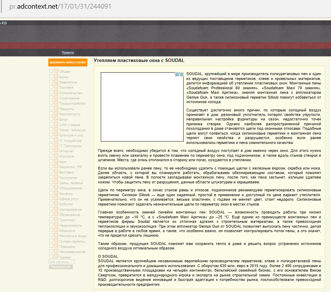This screenshot has height=292, width=331.
Task: Check the Общее category checkbox
Action: click(x=51, y=71)
